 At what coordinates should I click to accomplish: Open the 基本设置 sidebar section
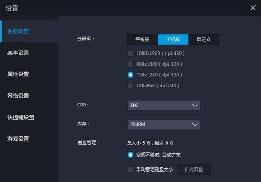pyautogui.click(x=29, y=53)
